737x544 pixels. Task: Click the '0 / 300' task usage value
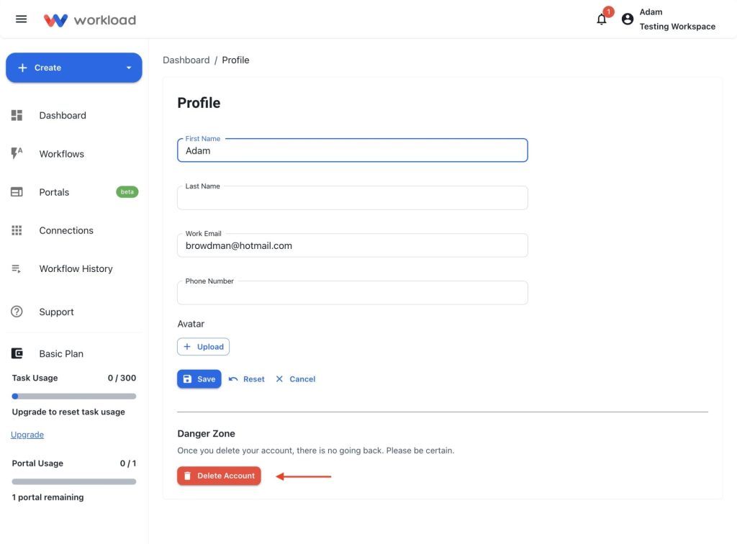click(122, 378)
